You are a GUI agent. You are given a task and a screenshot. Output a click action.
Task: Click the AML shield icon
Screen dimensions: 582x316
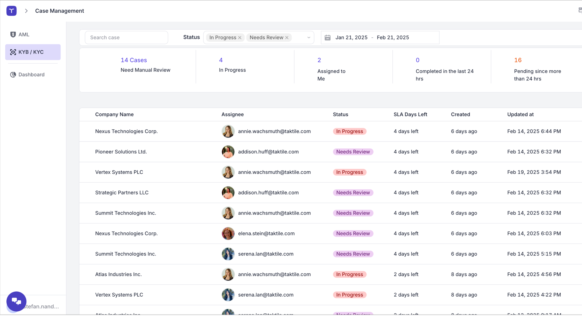point(13,34)
